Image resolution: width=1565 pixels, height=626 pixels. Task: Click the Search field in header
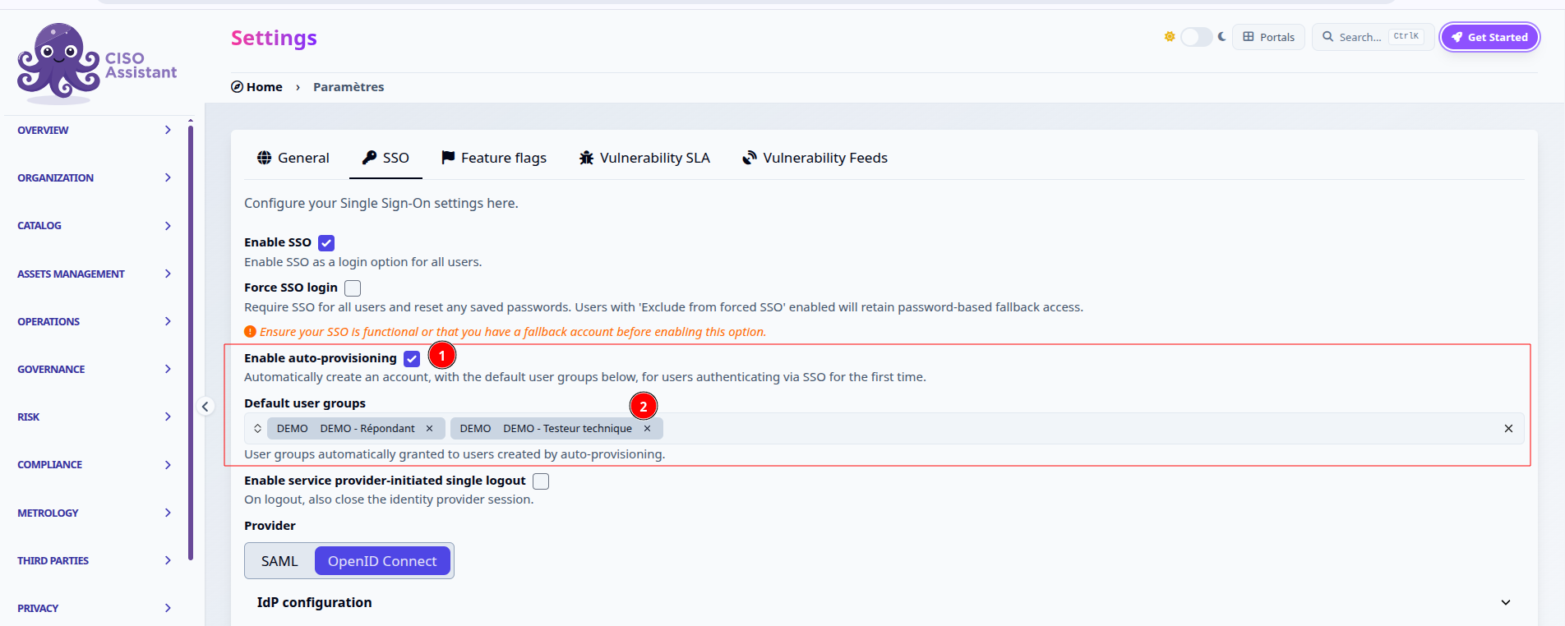1373,37
